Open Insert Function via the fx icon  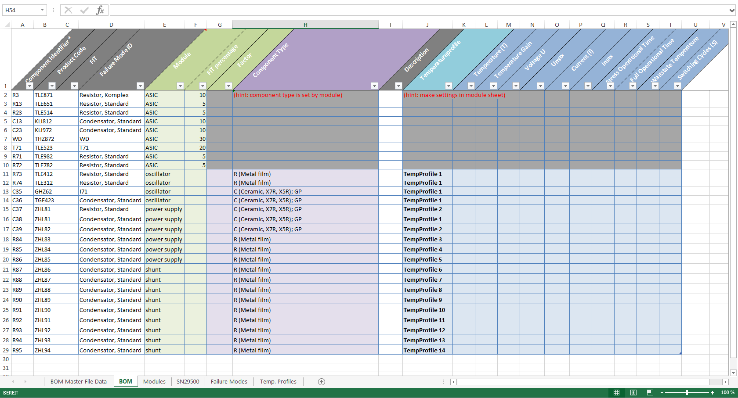(x=100, y=10)
